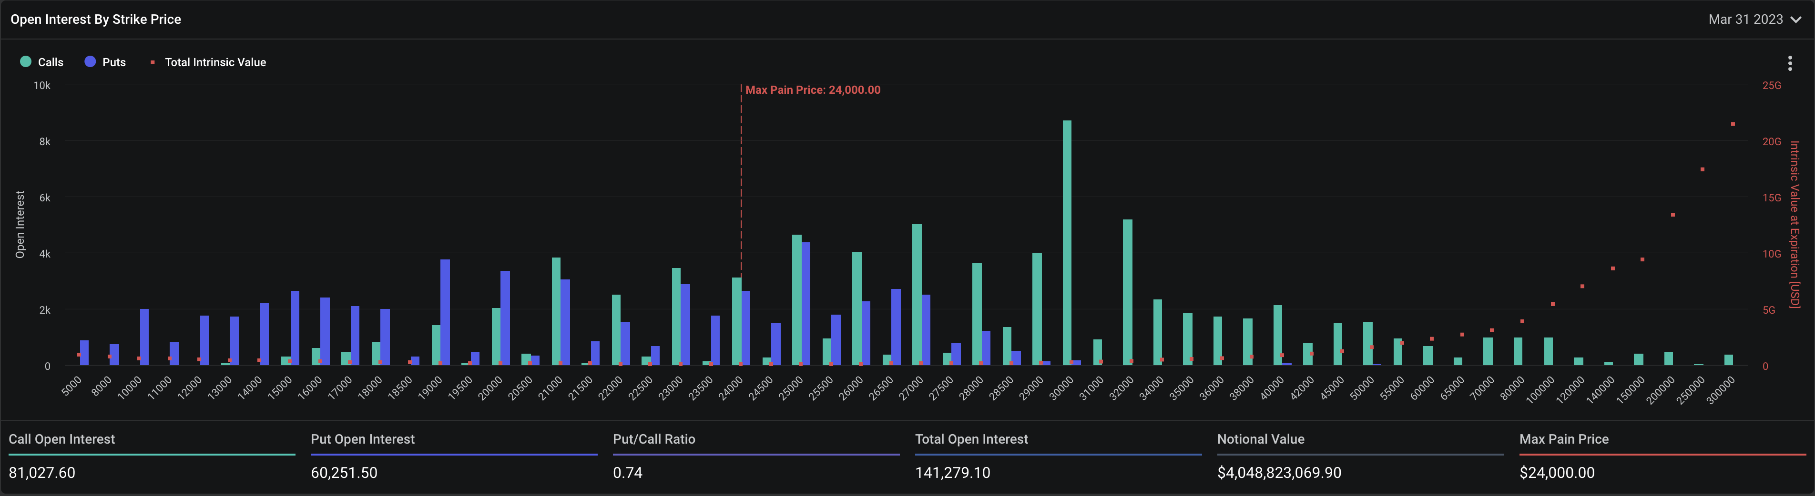Click the red Total Intrinsic Value marker
Image resolution: width=1815 pixels, height=496 pixels.
(x=152, y=63)
